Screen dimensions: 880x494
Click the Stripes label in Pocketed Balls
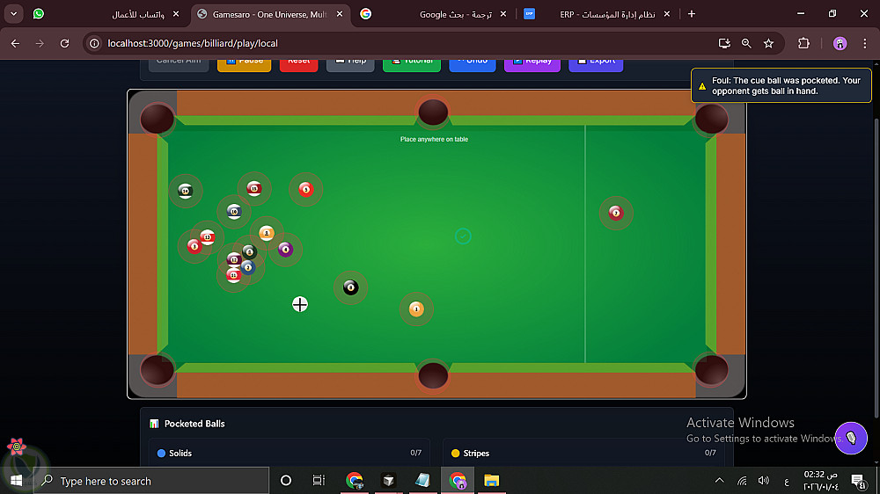tap(476, 453)
